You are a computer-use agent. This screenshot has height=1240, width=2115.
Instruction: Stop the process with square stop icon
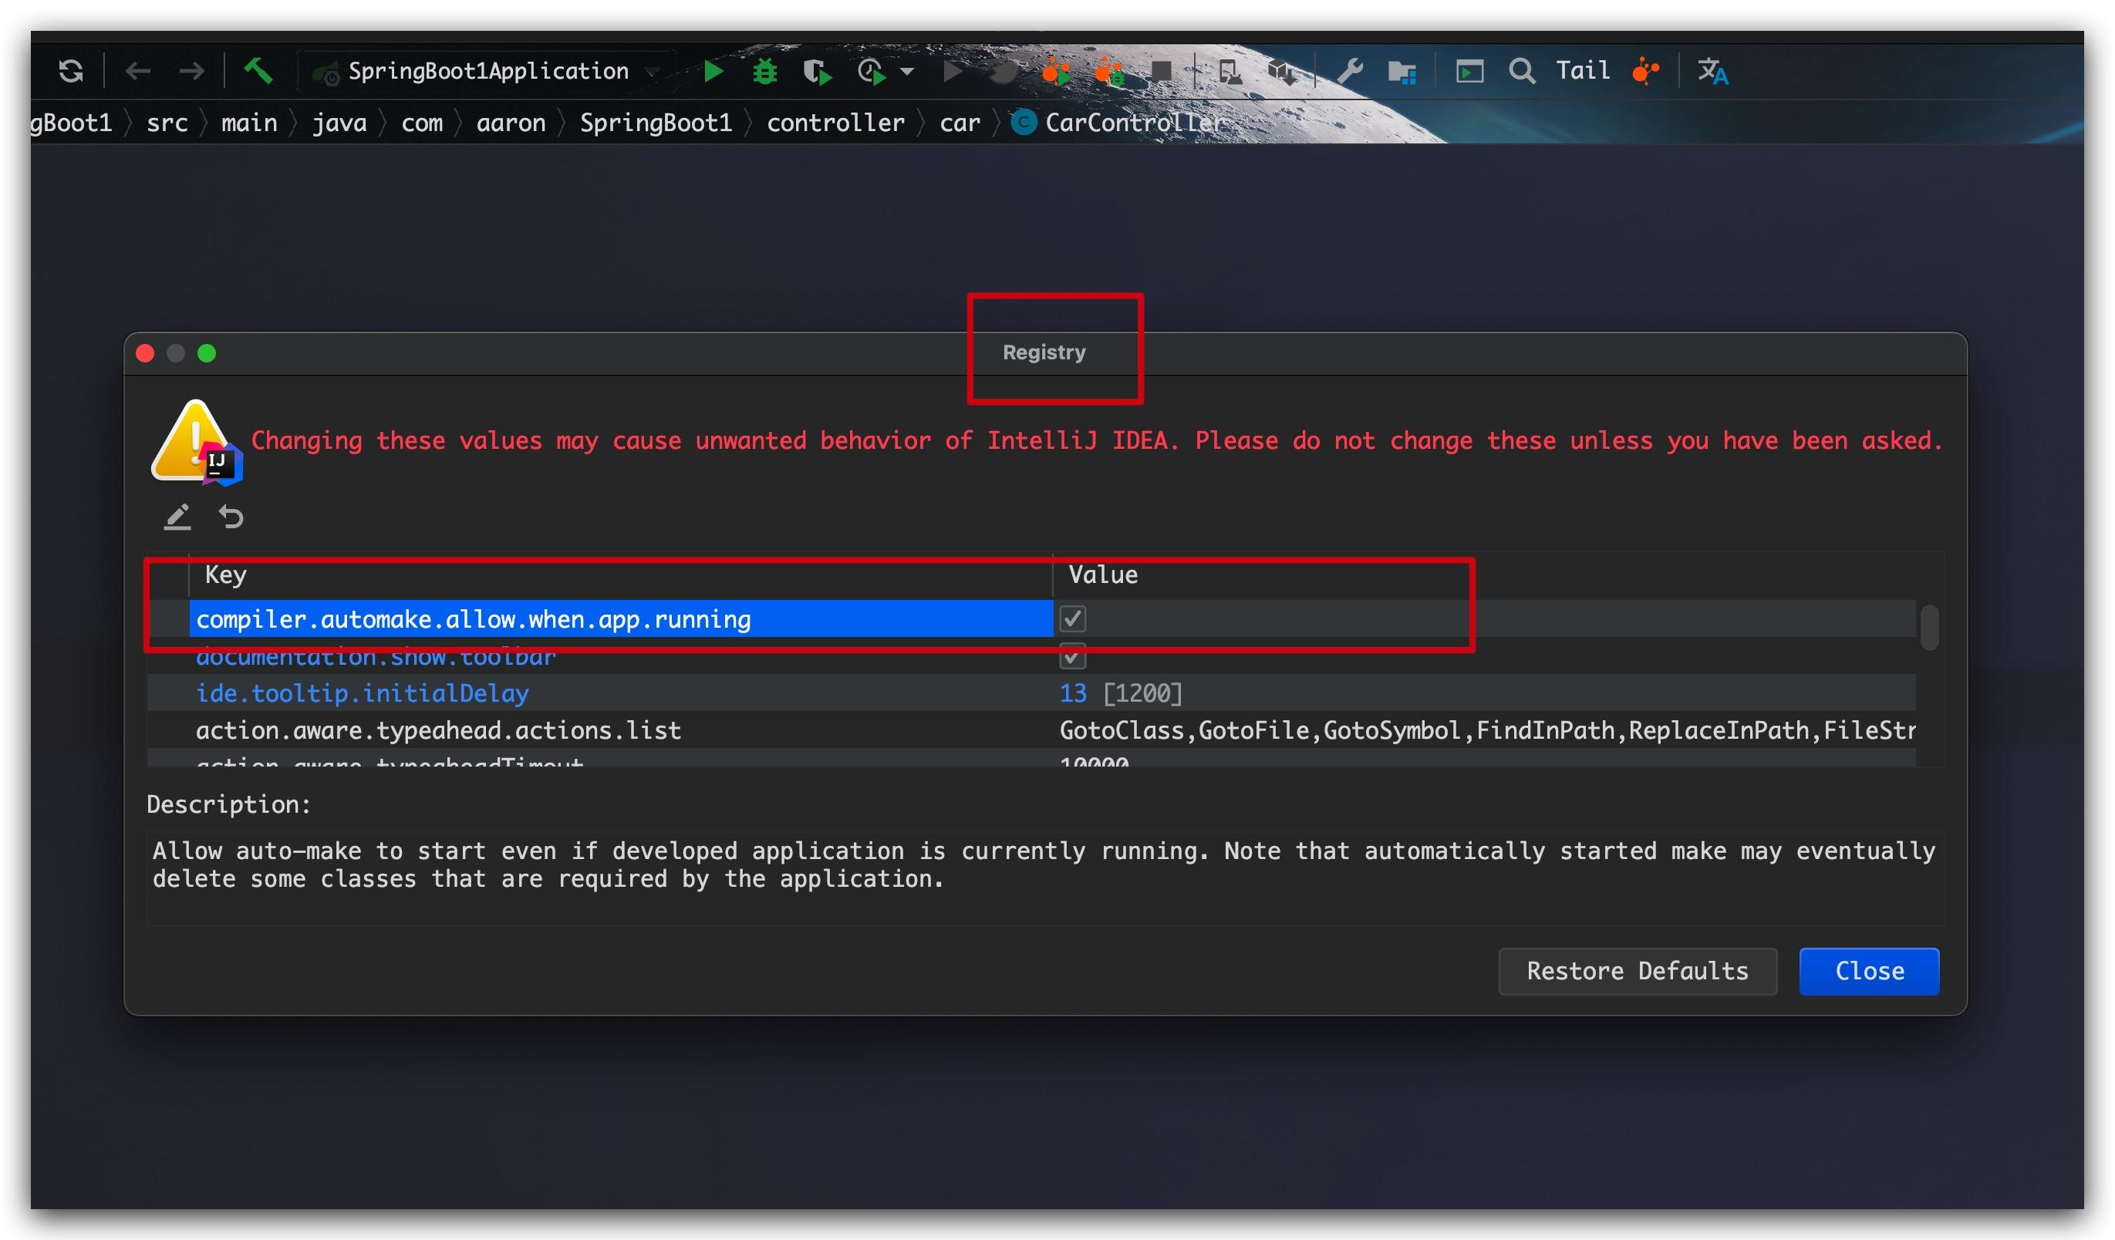click(x=1162, y=71)
